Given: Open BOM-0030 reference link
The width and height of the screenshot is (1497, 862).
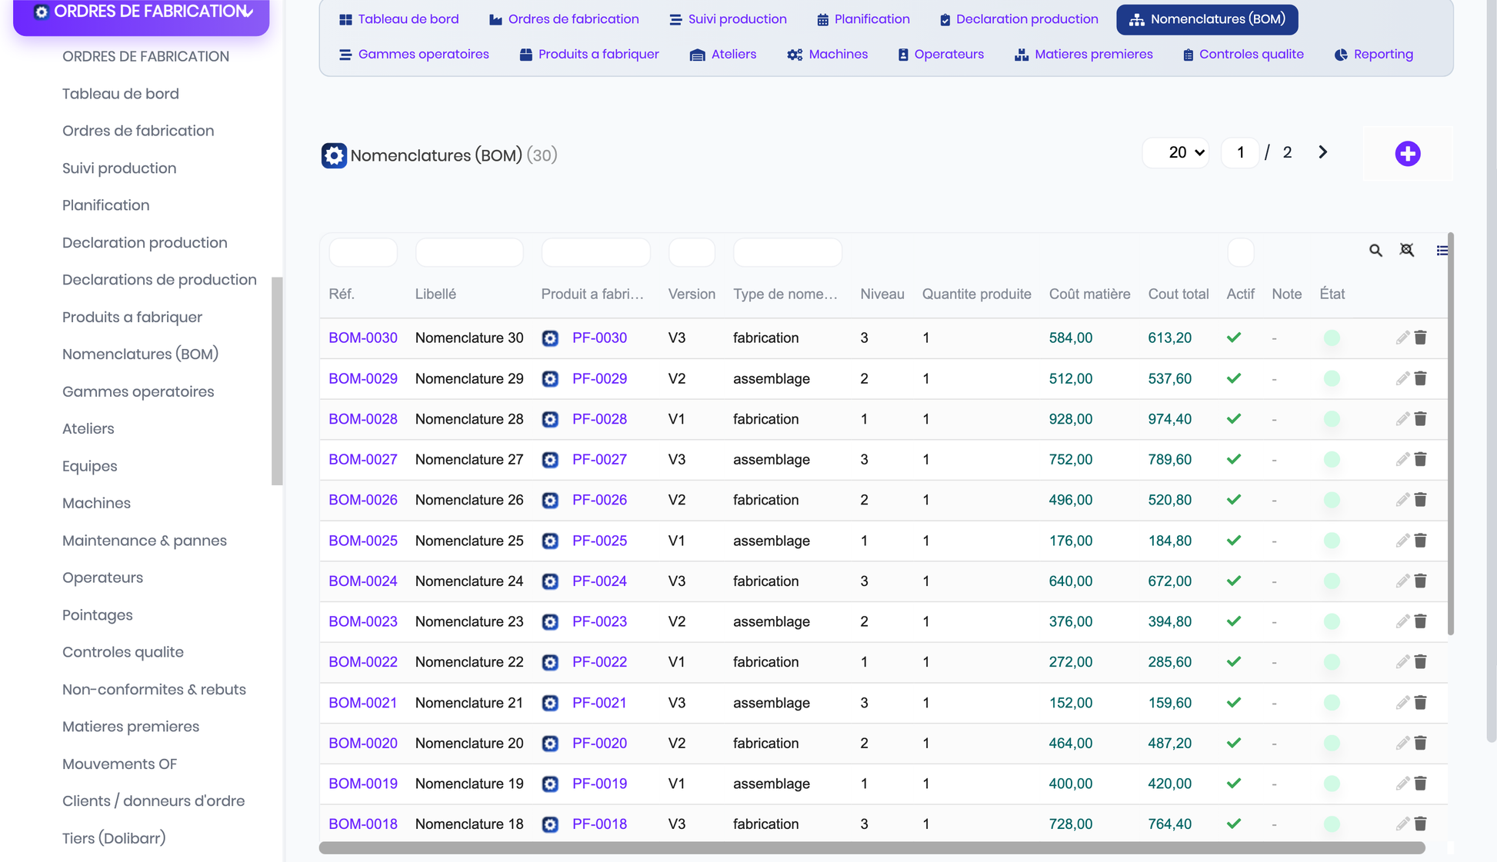Looking at the screenshot, I should coord(363,338).
